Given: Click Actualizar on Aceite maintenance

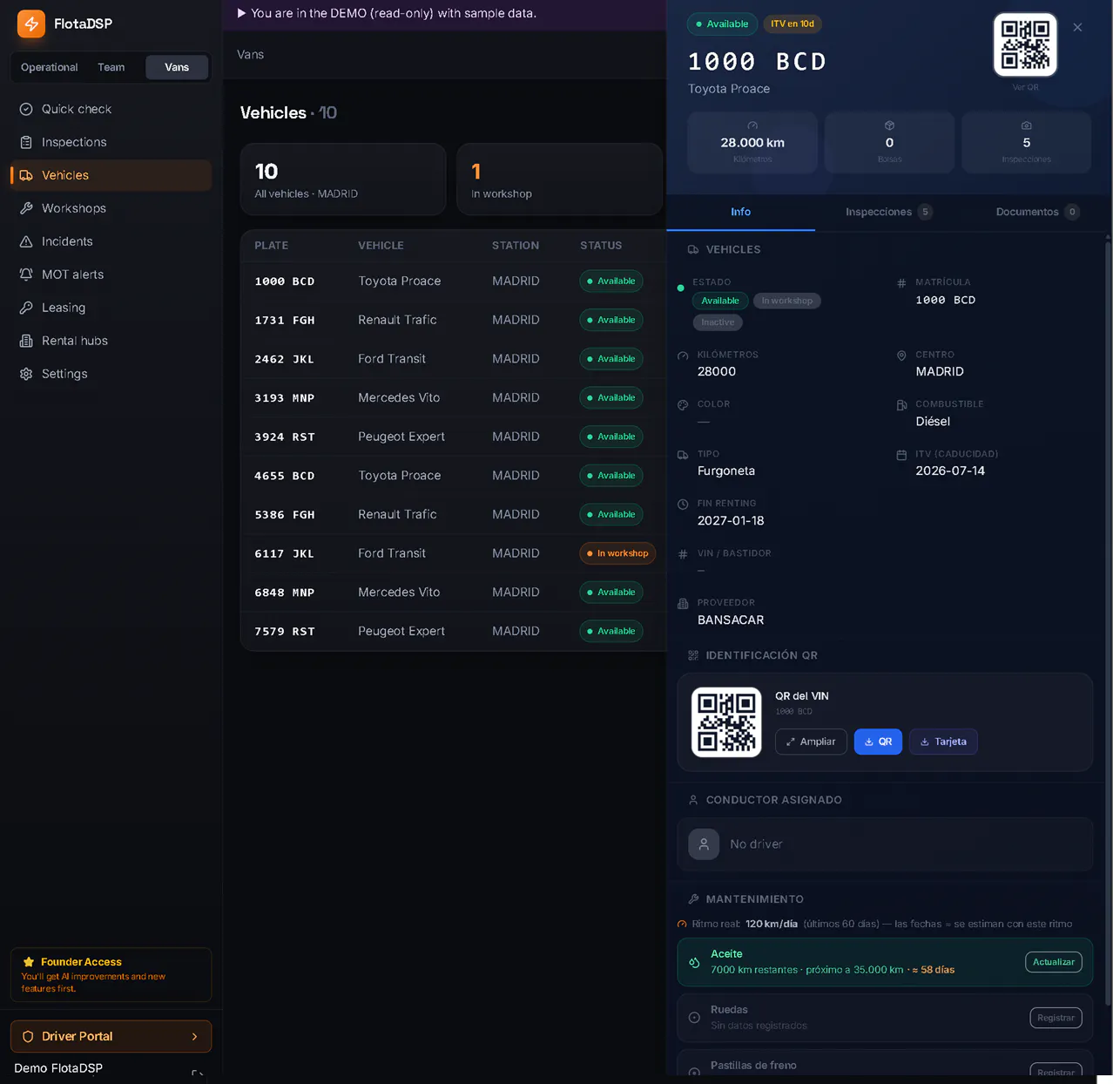Looking at the screenshot, I should point(1053,962).
